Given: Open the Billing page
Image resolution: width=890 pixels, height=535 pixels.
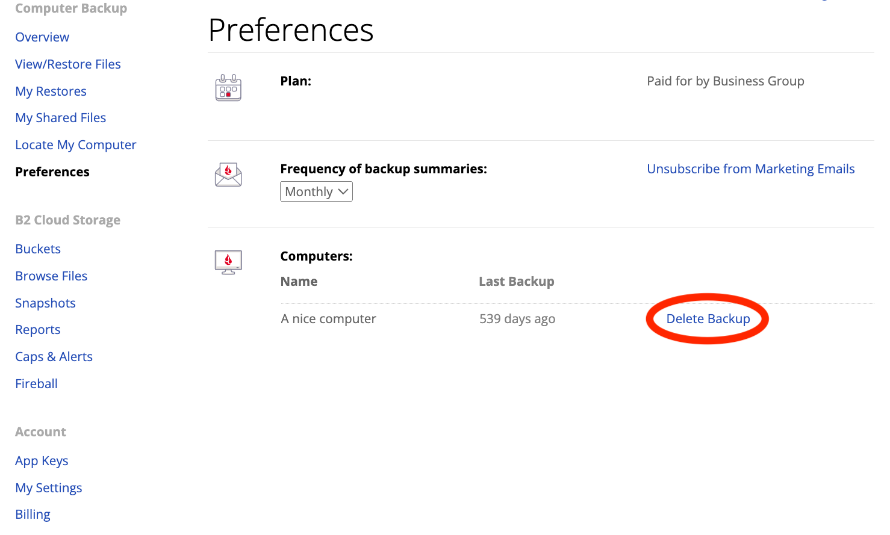Looking at the screenshot, I should (33, 515).
